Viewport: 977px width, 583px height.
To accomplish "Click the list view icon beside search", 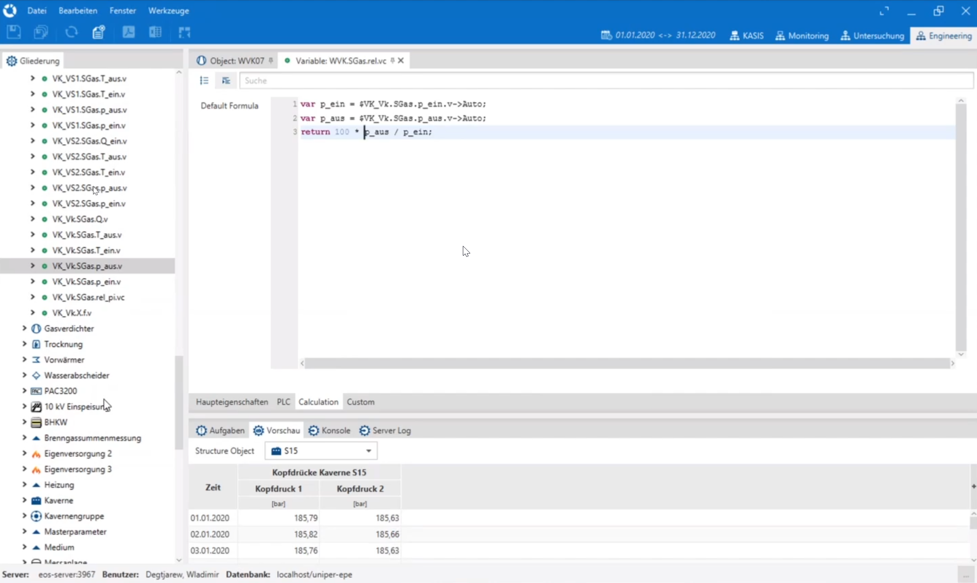I will [204, 81].
